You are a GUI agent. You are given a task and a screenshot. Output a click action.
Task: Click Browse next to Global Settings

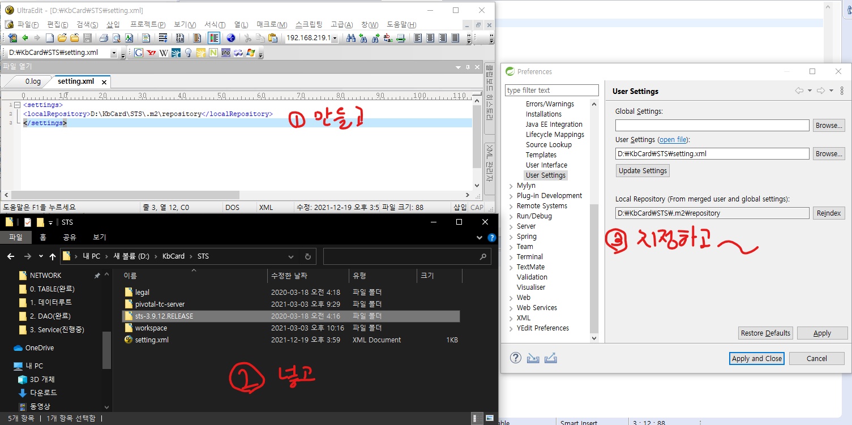(x=829, y=126)
